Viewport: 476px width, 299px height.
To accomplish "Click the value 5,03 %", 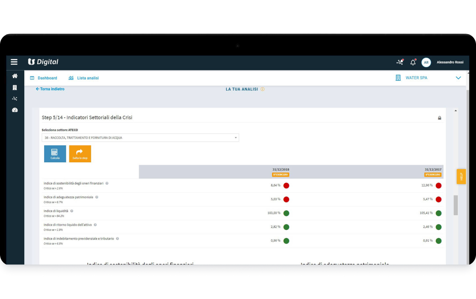I will (x=276, y=199).
